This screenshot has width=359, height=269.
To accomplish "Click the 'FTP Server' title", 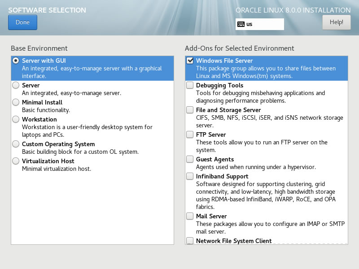I will coord(211,134).
